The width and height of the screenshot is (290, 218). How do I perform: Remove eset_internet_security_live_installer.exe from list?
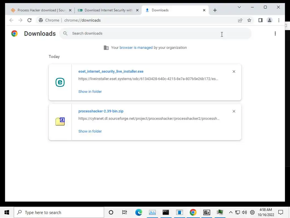click(234, 72)
